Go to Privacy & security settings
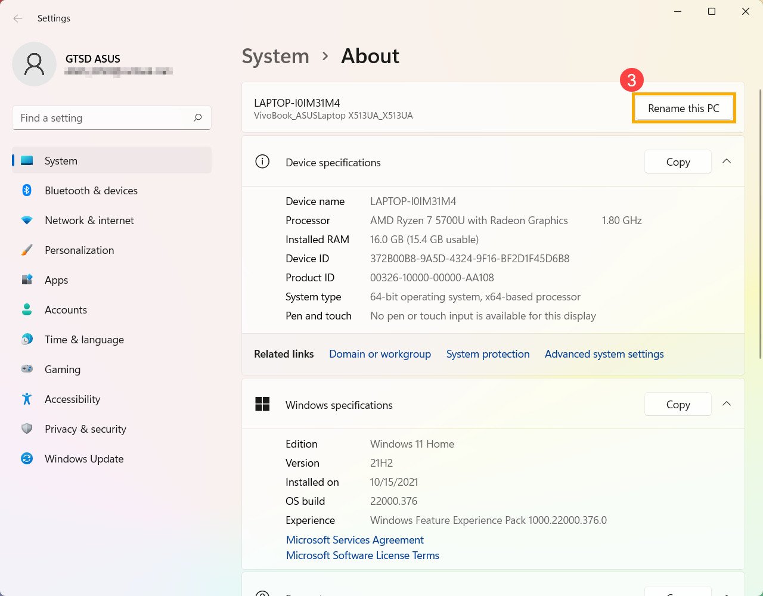The height and width of the screenshot is (596, 763). click(112, 429)
